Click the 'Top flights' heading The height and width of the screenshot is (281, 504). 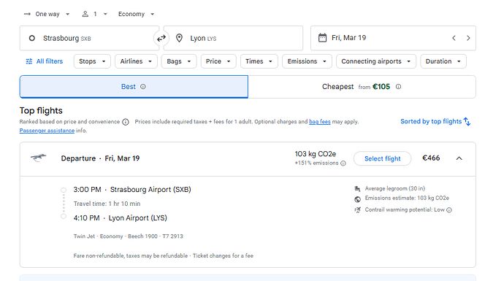pos(41,111)
